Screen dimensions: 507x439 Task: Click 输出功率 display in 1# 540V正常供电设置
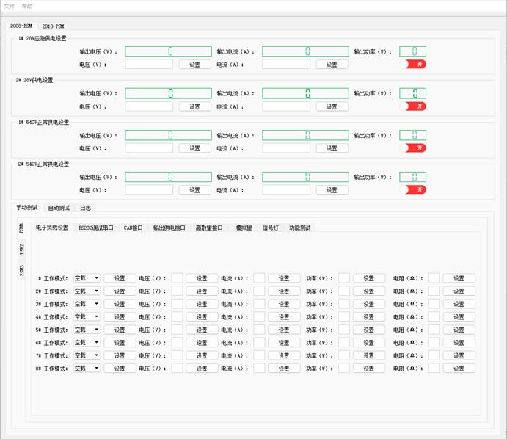[413, 135]
